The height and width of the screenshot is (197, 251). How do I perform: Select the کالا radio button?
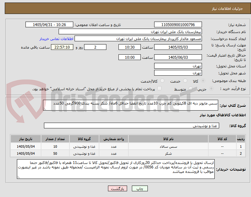[x=203, y=81]
